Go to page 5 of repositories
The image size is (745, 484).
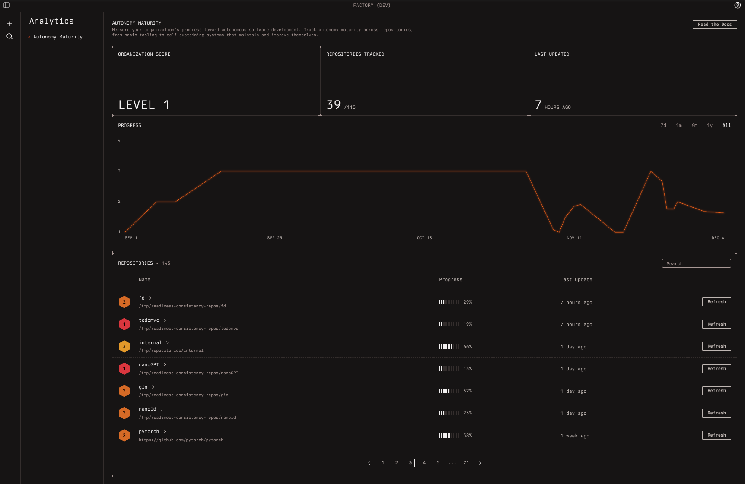[x=438, y=463]
